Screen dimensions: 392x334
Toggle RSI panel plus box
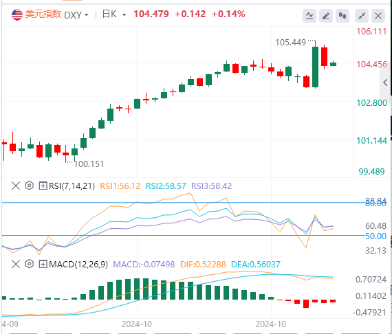tap(43, 186)
